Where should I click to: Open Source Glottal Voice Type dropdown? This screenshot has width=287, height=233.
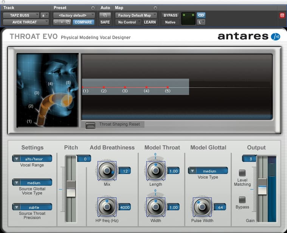coord(32,182)
